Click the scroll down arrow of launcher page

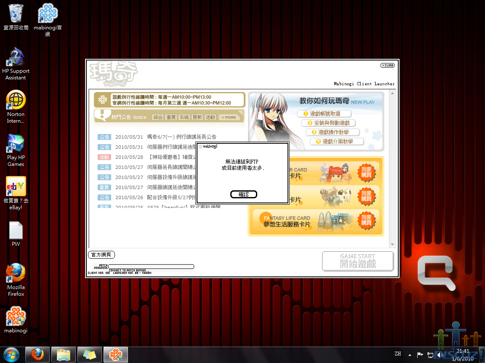pos(392,245)
